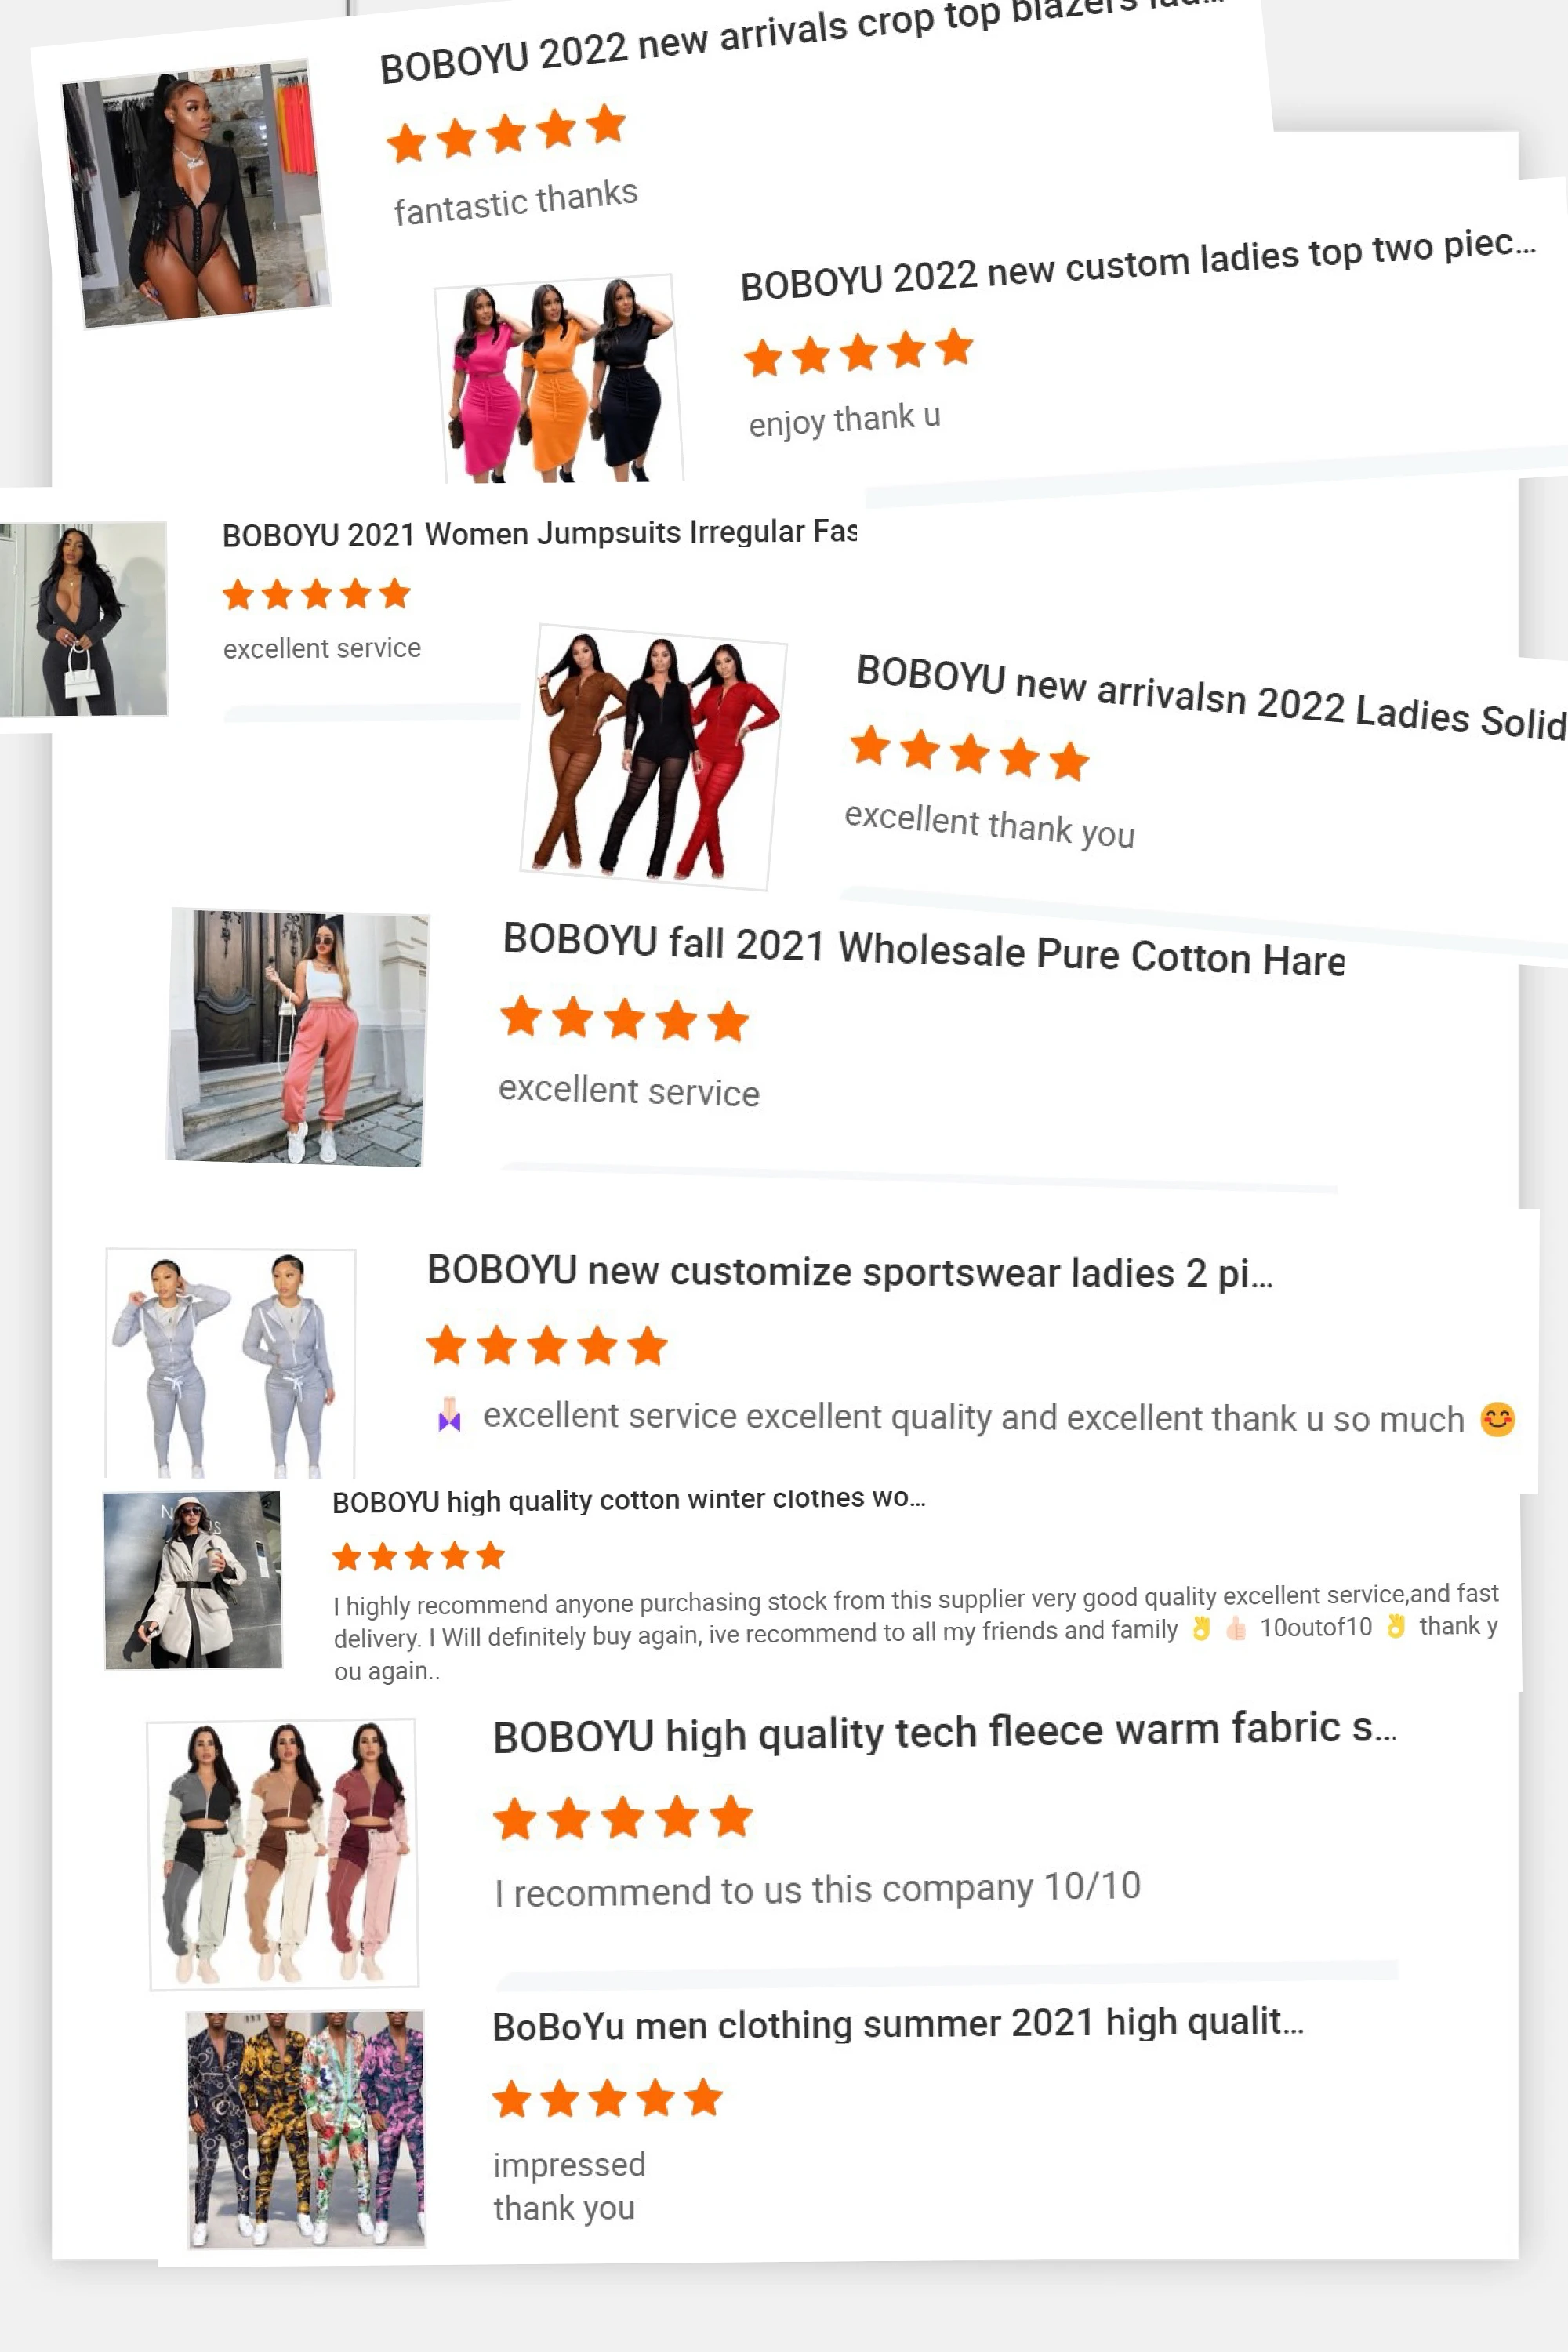The width and height of the screenshot is (1568, 2352).
Task: Open the white winter coat product thumbnail
Action: click(193, 1580)
